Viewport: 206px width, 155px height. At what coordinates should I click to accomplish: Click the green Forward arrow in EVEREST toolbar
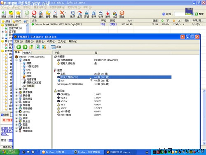25,47
